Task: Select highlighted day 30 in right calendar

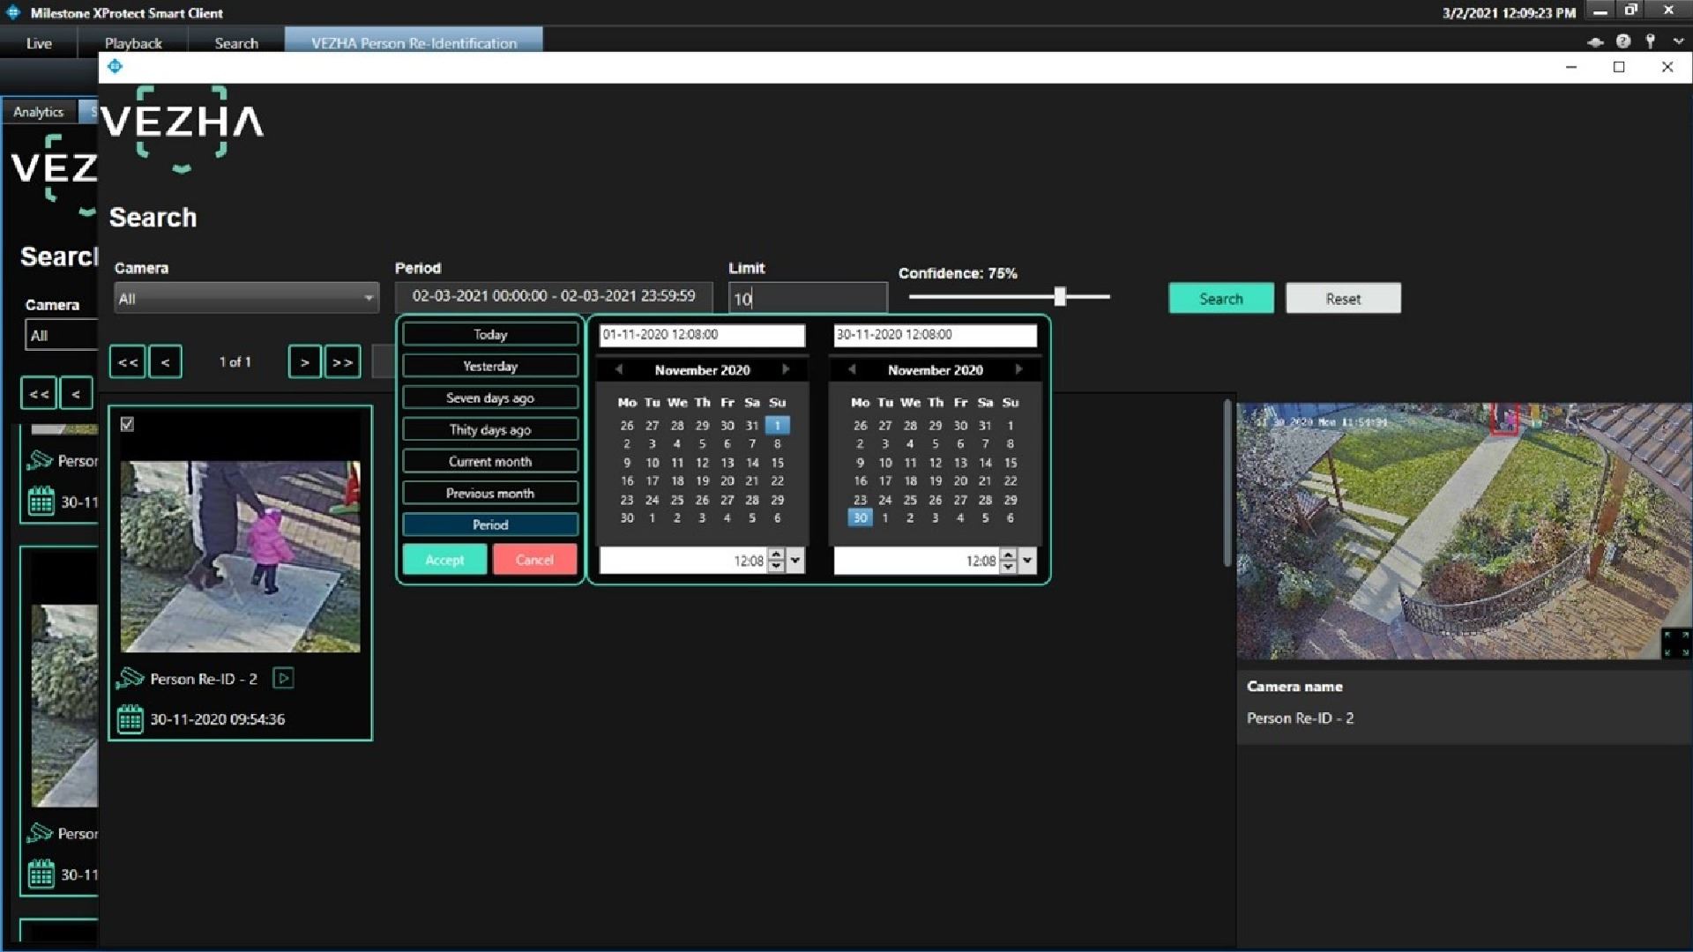Action: point(860,517)
